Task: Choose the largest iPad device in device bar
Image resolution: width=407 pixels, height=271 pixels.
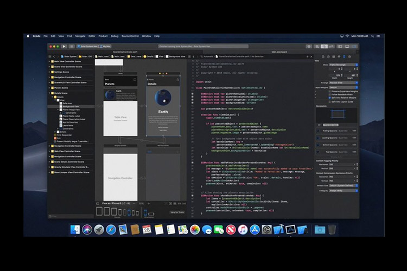Action: 99,211
